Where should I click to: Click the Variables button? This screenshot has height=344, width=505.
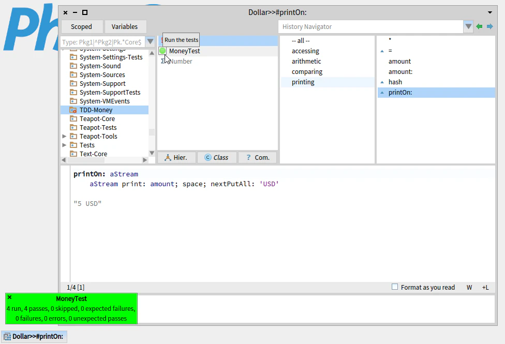pos(125,26)
